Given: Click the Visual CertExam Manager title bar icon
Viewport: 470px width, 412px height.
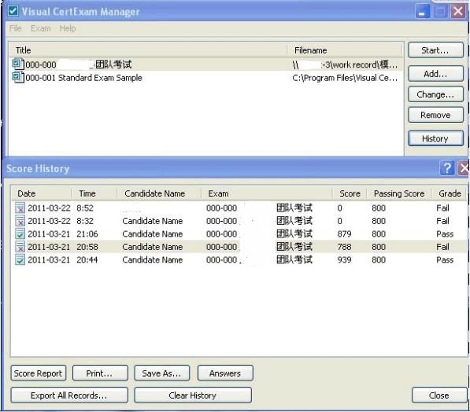Looking at the screenshot, I should tap(13, 11).
